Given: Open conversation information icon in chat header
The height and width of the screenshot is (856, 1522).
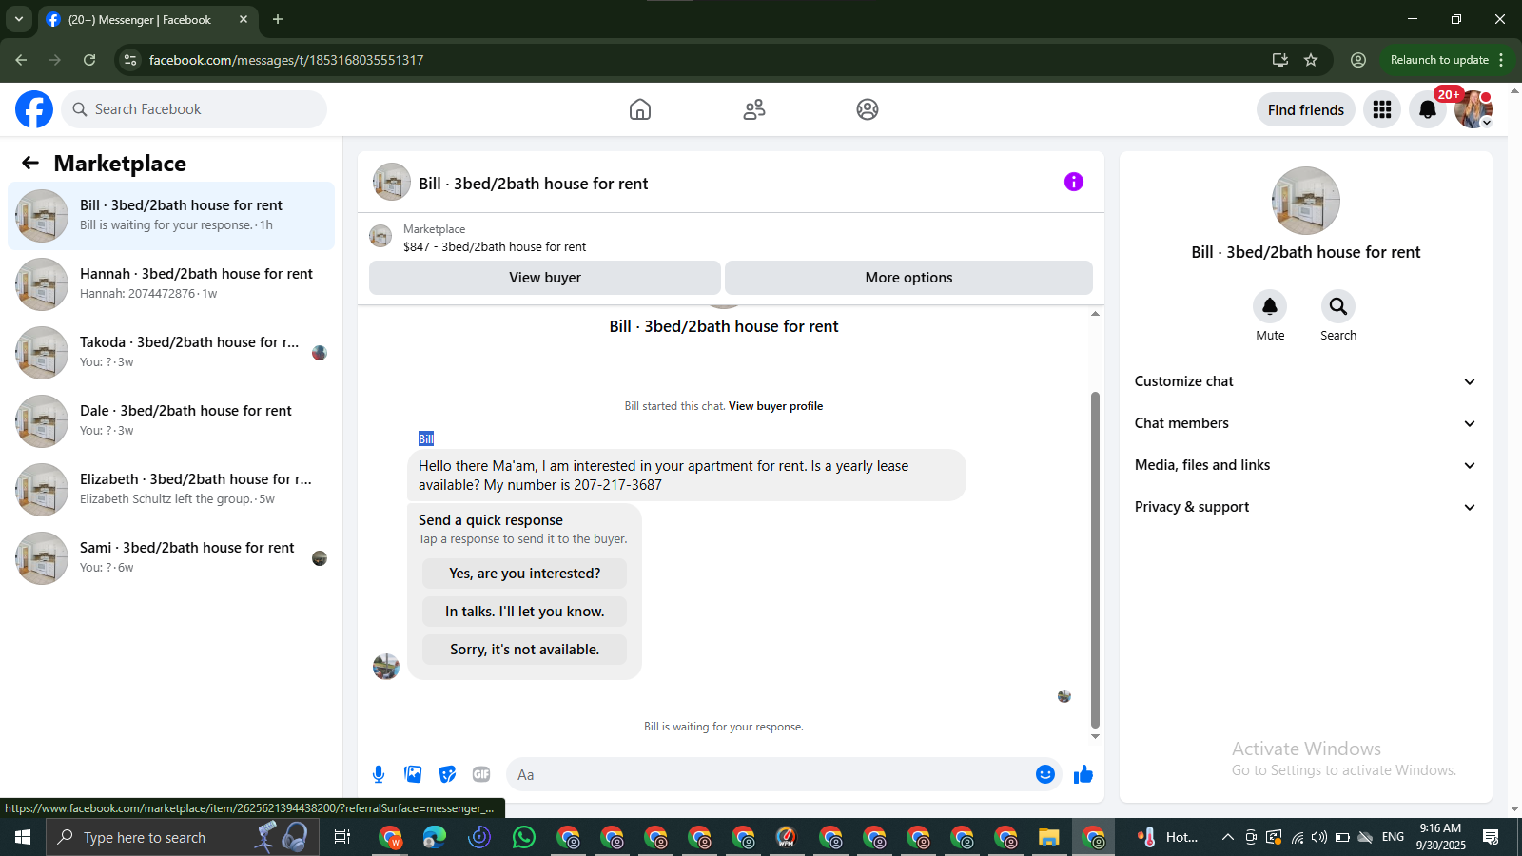Looking at the screenshot, I should point(1074,182).
